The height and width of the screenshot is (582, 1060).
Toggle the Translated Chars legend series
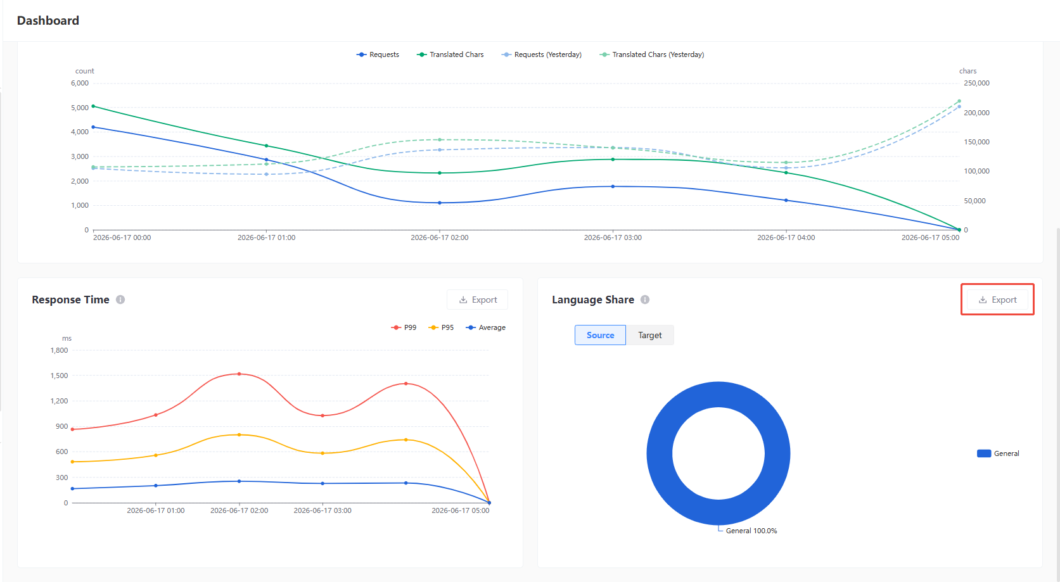tap(450, 54)
